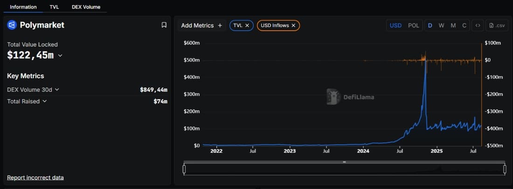Click the USD Inflows metric pill

[x=278, y=26]
